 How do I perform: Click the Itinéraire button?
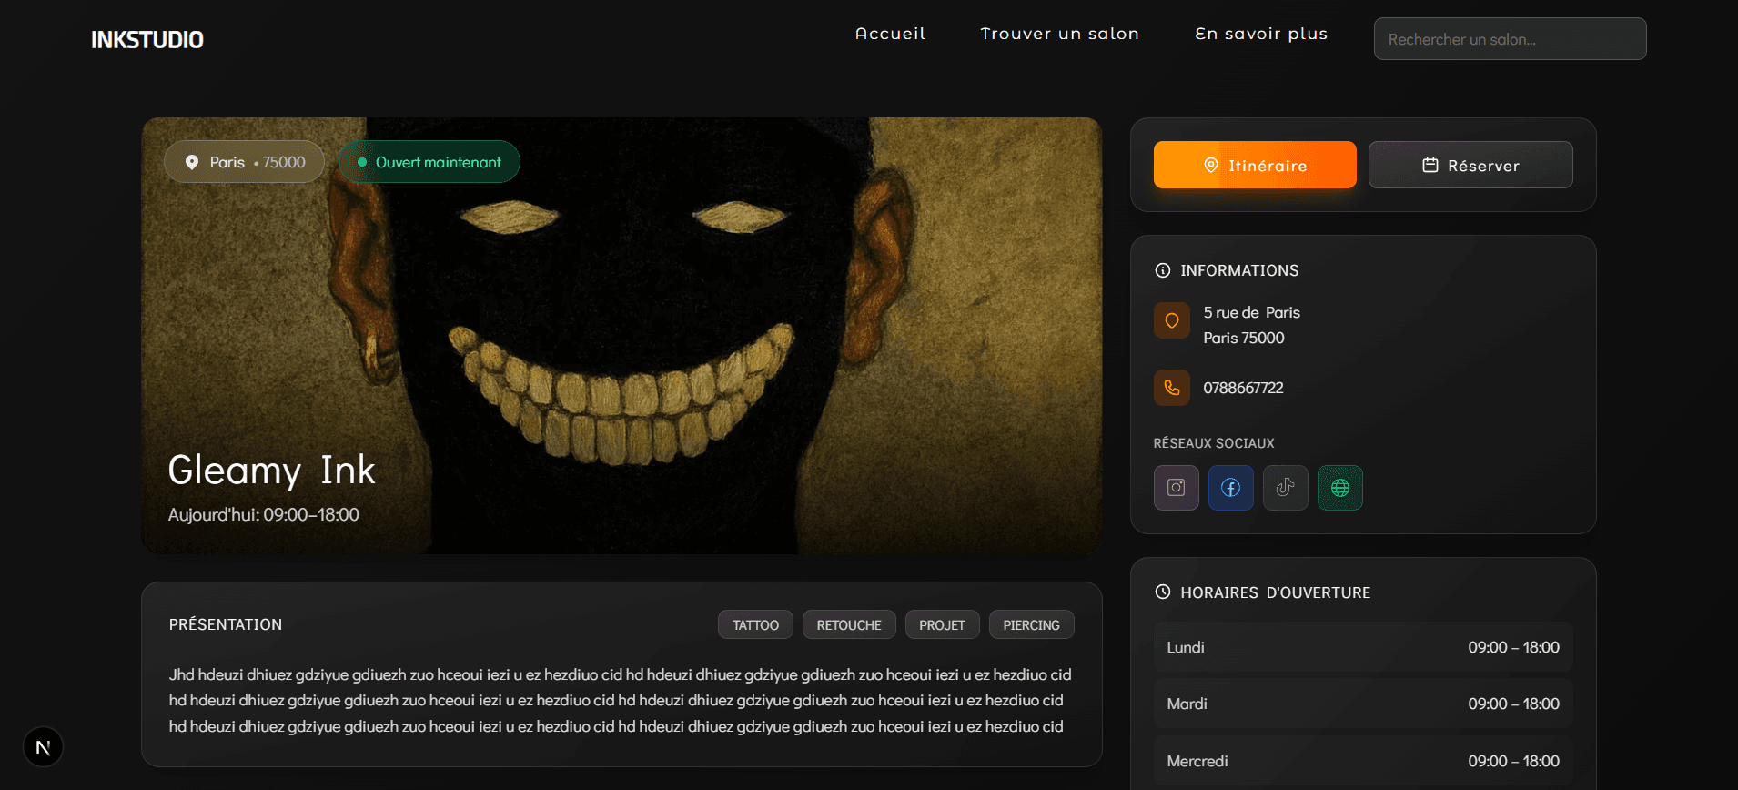[1254, 165]
